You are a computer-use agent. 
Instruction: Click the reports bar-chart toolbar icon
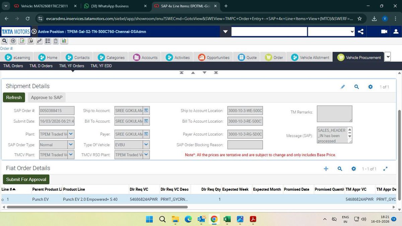point(64,41)
